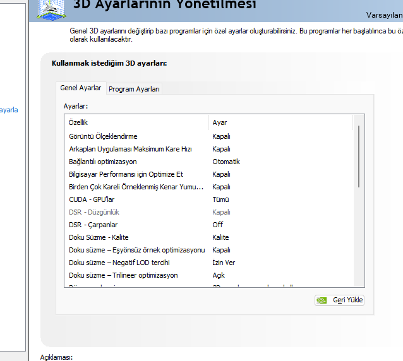
Task: Select Birden Çok Kareli Örneklenmiş Kenar row
Action: click(208, 187)
